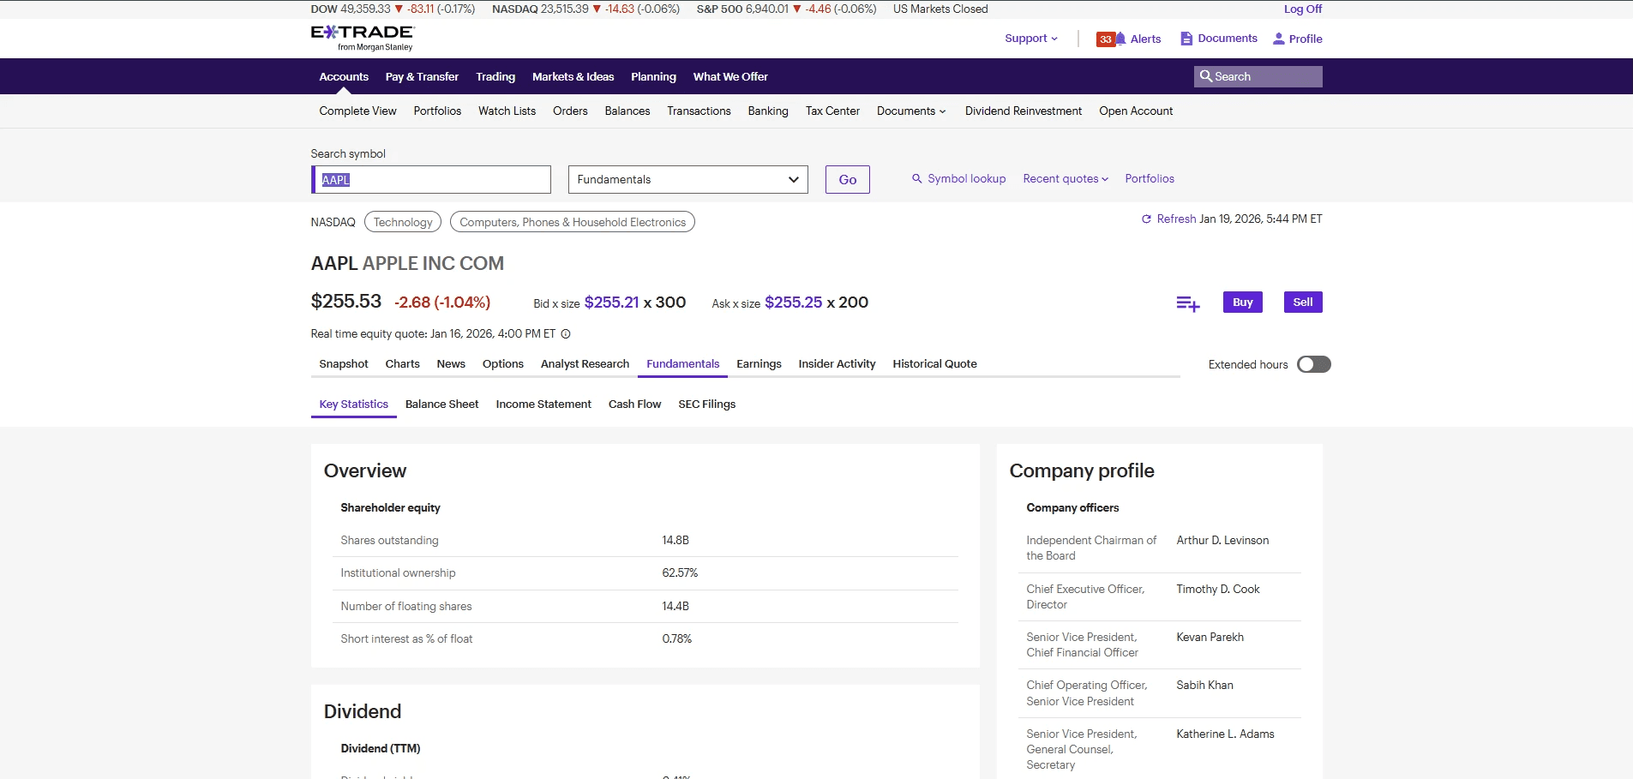Open Watch Lists page
Viewport: 1633px width, 779px height.
(507, 111)
